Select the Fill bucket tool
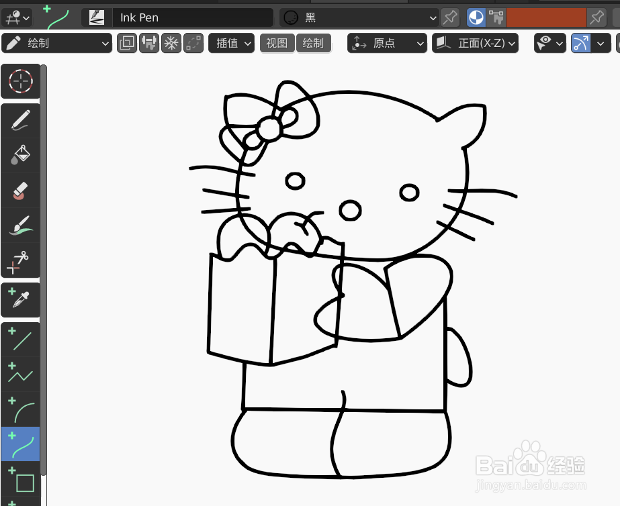 [x=20, y=155]
